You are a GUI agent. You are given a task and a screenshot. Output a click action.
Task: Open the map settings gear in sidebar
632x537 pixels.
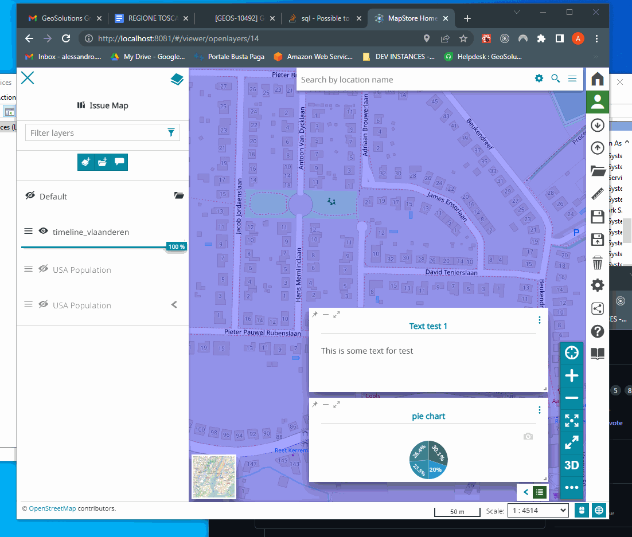click(598, 285)
